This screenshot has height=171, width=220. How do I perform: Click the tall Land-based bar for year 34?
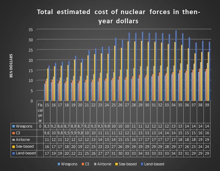(176, 66)
